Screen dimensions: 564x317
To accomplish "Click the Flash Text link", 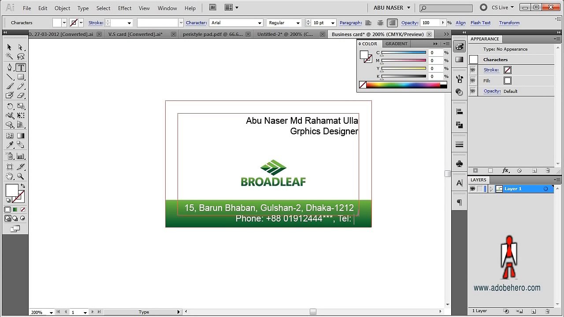I will click(480, 23).
